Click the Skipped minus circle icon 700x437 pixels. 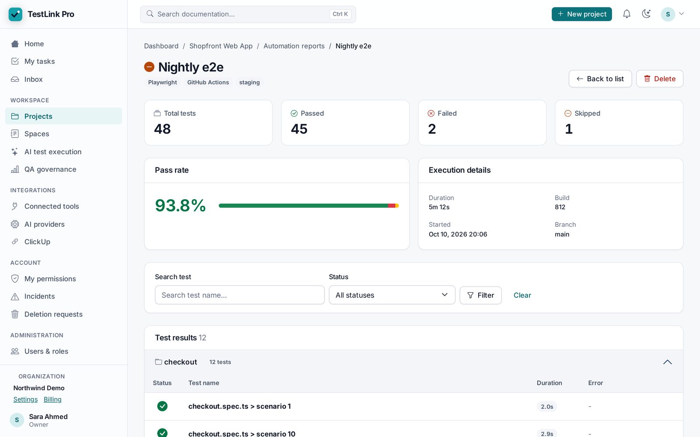click(568, 113)
